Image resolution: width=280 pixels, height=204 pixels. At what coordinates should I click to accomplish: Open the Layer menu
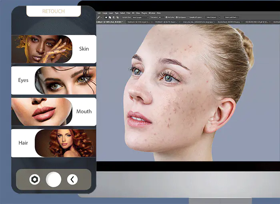click(x=111, y=13)
